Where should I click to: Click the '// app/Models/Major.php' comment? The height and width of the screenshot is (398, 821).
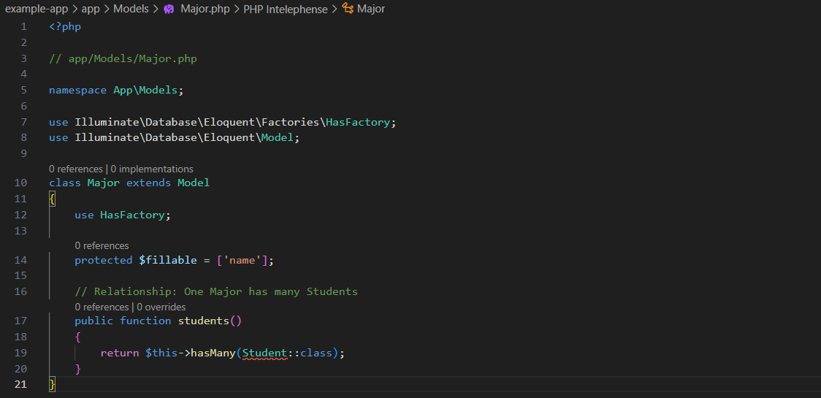[x=123, y=58]
